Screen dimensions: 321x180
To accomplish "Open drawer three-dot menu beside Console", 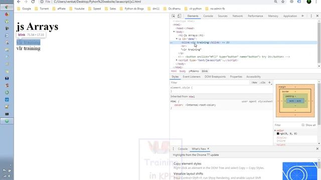I will coord(173,149).
